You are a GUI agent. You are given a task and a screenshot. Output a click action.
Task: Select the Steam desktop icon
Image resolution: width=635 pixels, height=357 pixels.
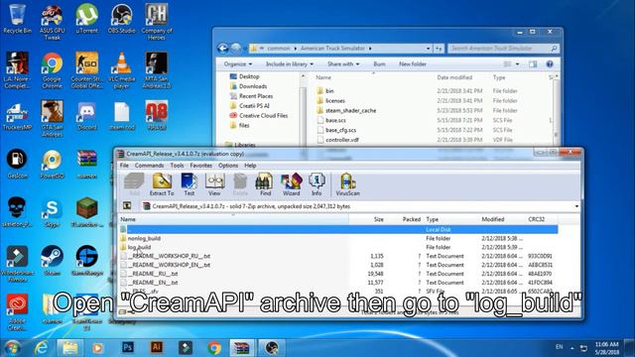[52, 260]
